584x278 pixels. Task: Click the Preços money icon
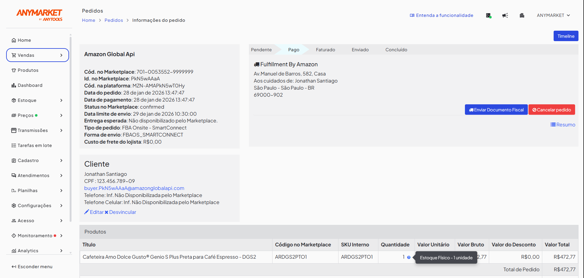pyautogui.click(x=14, y=115)
